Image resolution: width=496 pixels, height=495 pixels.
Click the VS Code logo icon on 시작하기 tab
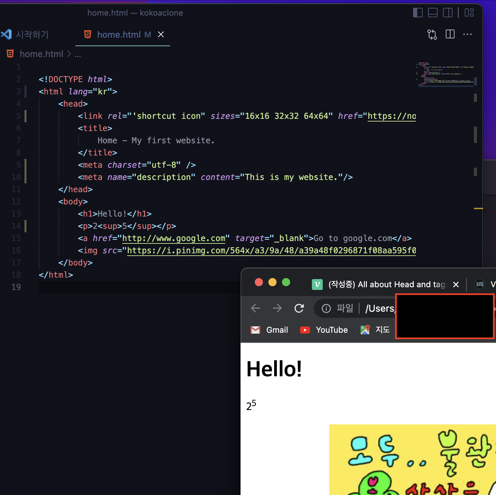pyautogui.click(x=6, y=34)
